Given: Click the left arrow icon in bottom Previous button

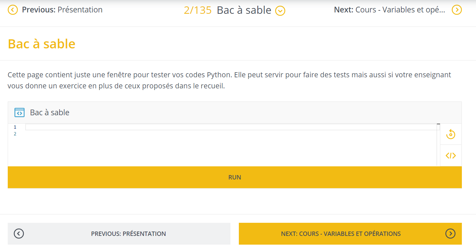Looking at the screenshot, I should tap(19, 234).
